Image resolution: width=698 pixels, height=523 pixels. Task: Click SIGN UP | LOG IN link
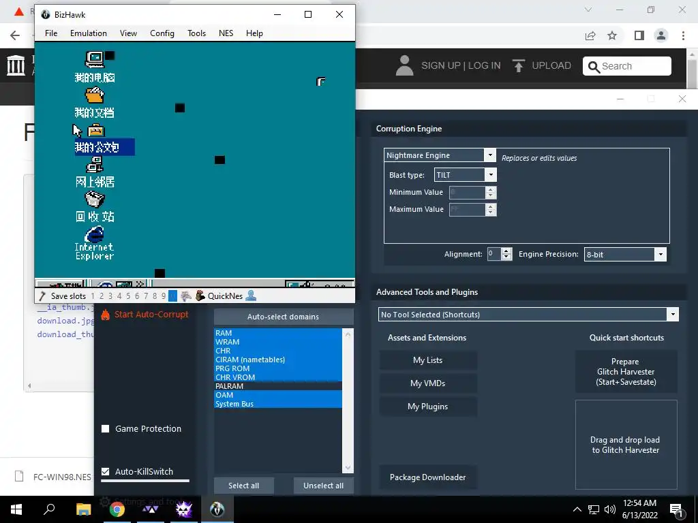coord(461,66)
